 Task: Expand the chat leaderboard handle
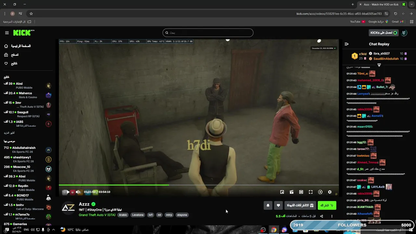(x=379, y=65)
